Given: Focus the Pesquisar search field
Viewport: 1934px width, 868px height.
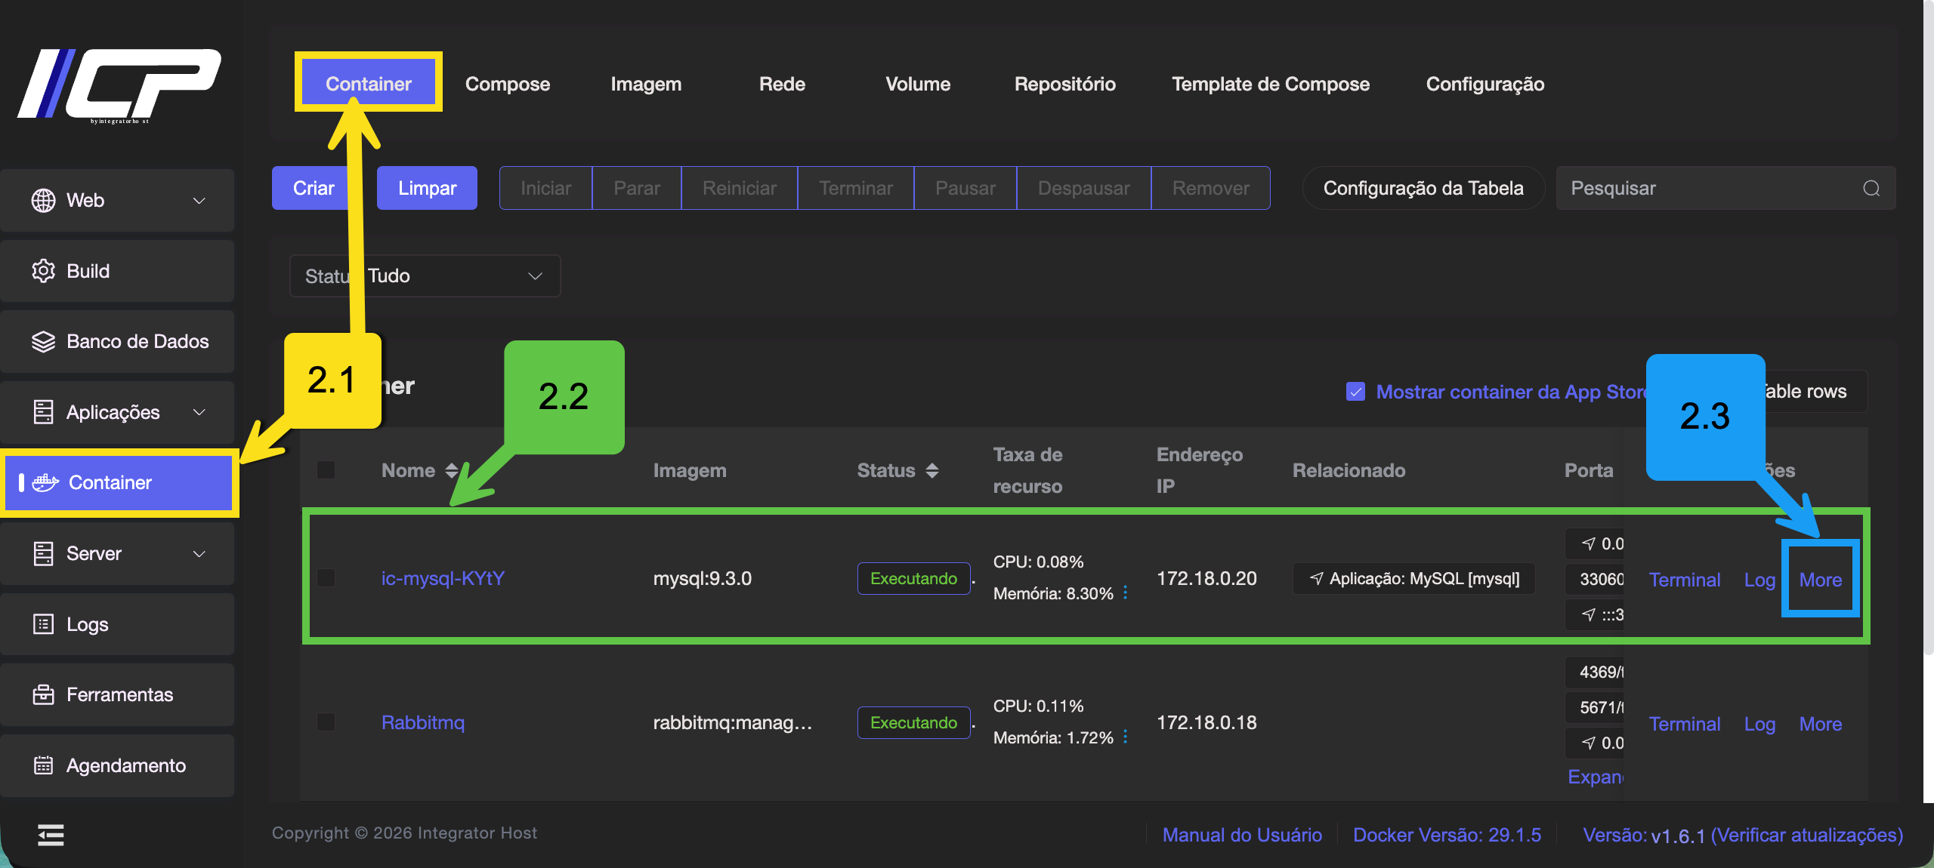Looking at the screenshot, I should click(x=1707, y=189).
